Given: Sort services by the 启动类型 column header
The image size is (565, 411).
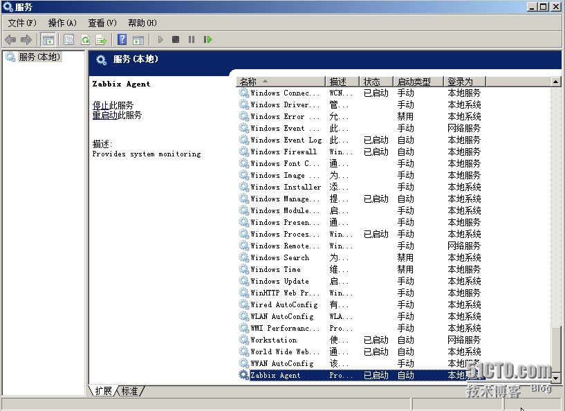Looking at the screenshot, I should coord(418,82).
